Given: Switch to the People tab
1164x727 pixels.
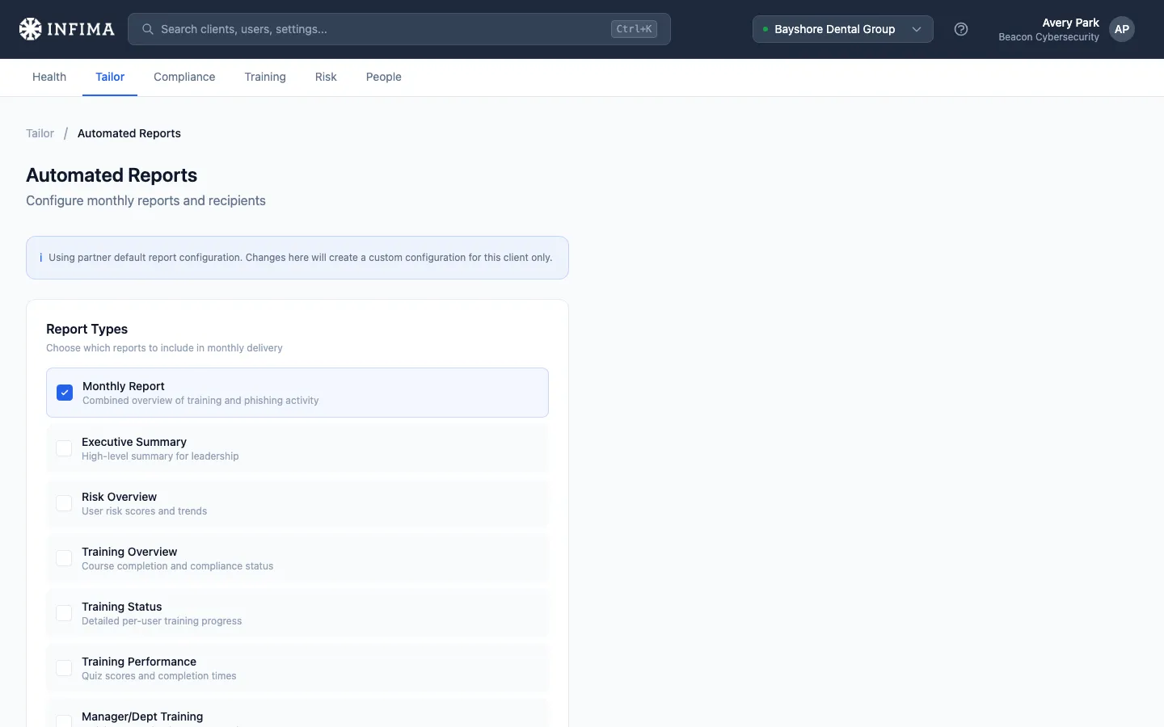Looking at the screenshot, I should 384,77.
